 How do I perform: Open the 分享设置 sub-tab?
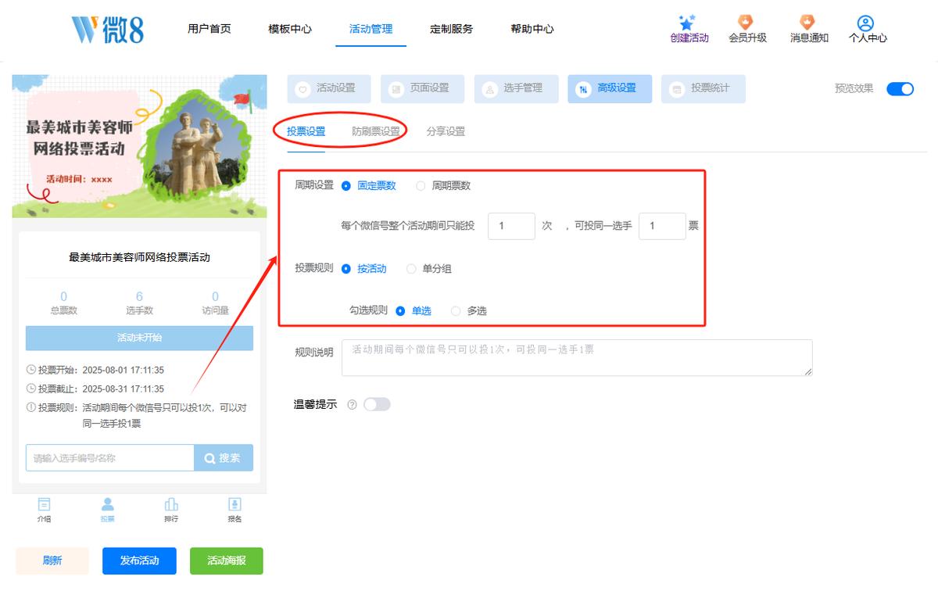[x=446, y=132]
